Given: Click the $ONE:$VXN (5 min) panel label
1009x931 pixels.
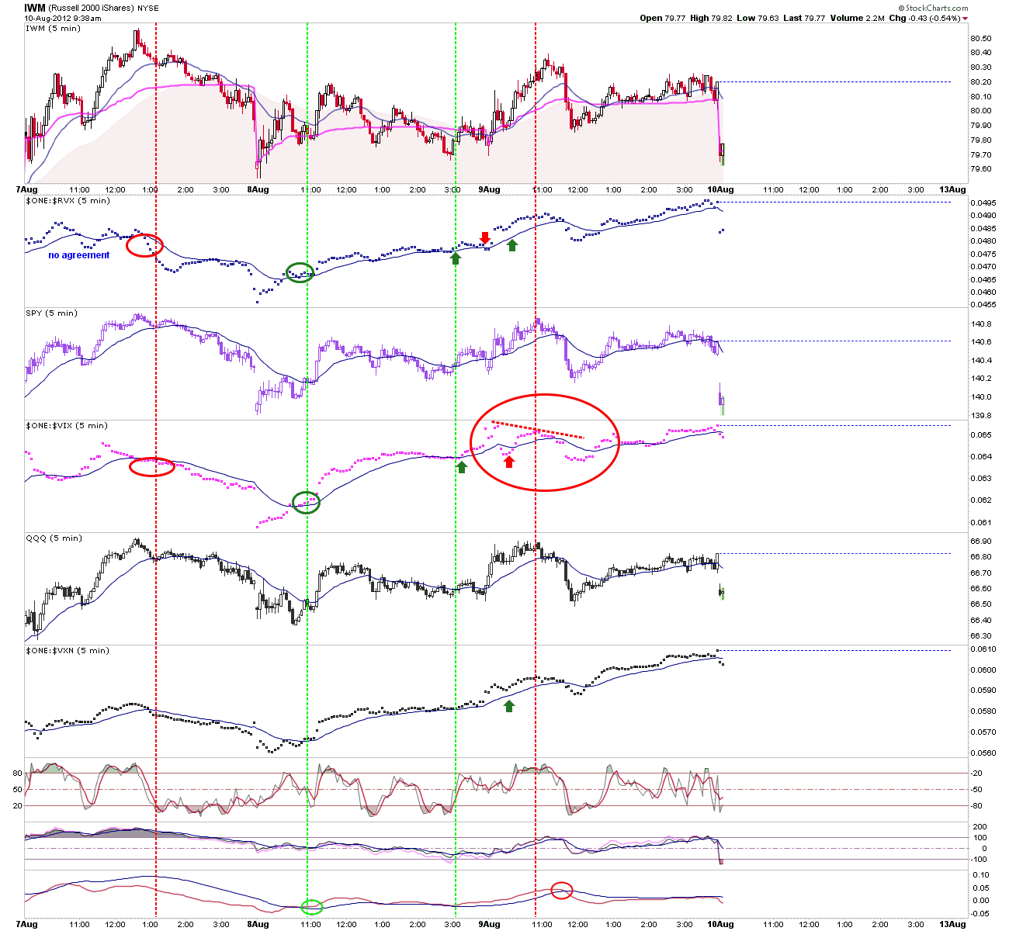Looking at the screenshot, I should pyautogui.click(x=68, y=650).
